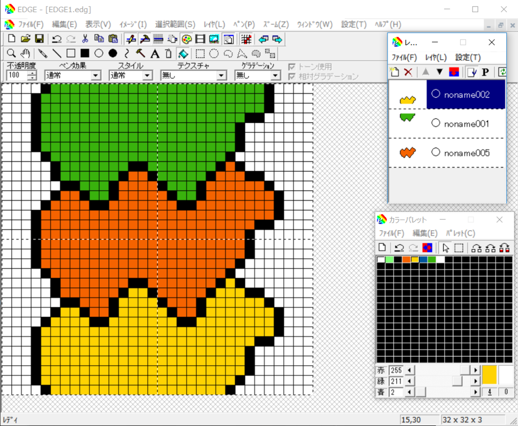Open the 編集(E) menu in main window
This screenshot has height=426, width=518.
pyautogui.click(x=64, y=24)
